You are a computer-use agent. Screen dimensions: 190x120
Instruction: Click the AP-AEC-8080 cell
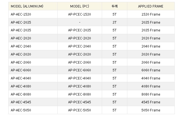pos(33,94)
